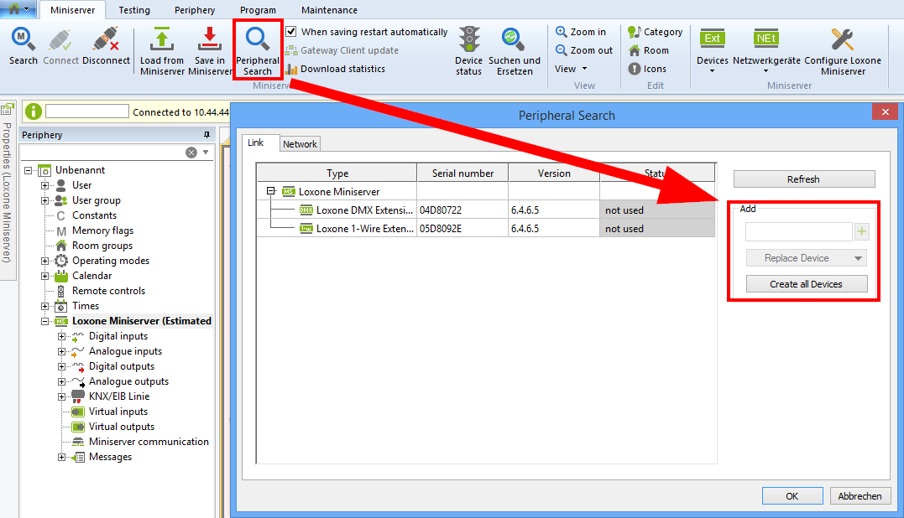Click Create all Devices button
The image size is (904, 518).
(806, 284)
